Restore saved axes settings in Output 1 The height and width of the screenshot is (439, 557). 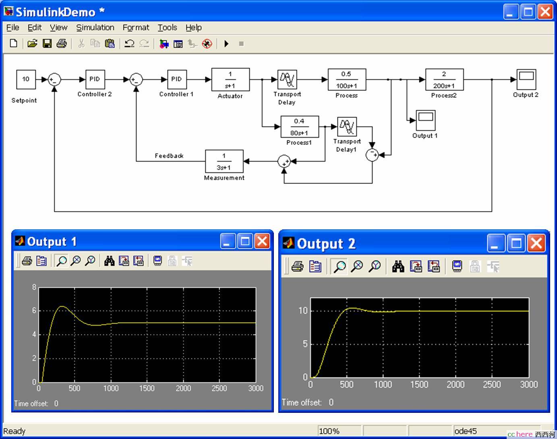point(139,261)
